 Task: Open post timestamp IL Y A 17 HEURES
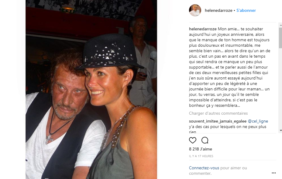tap(201, 156)
